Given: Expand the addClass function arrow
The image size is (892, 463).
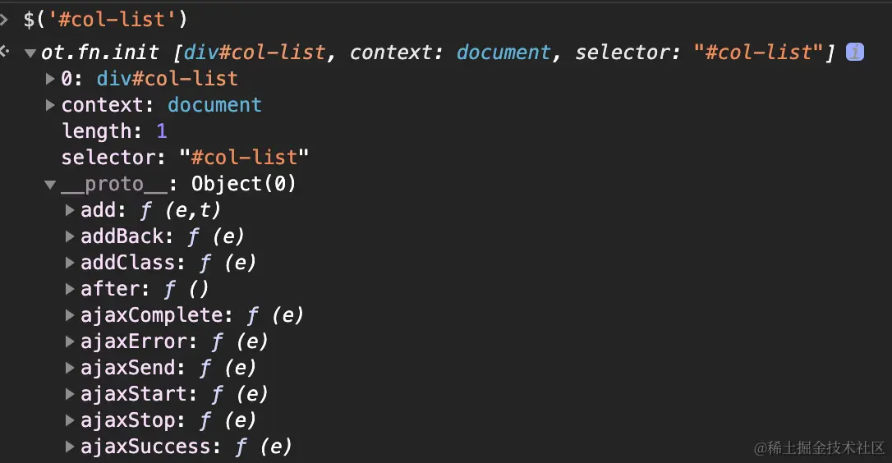Looking at the screenshot, I should (x=71, y=264).
